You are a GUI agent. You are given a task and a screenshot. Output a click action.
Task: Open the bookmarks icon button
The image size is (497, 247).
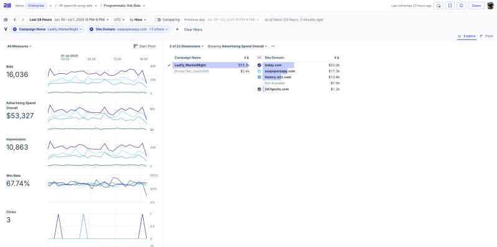coord(450,6)
